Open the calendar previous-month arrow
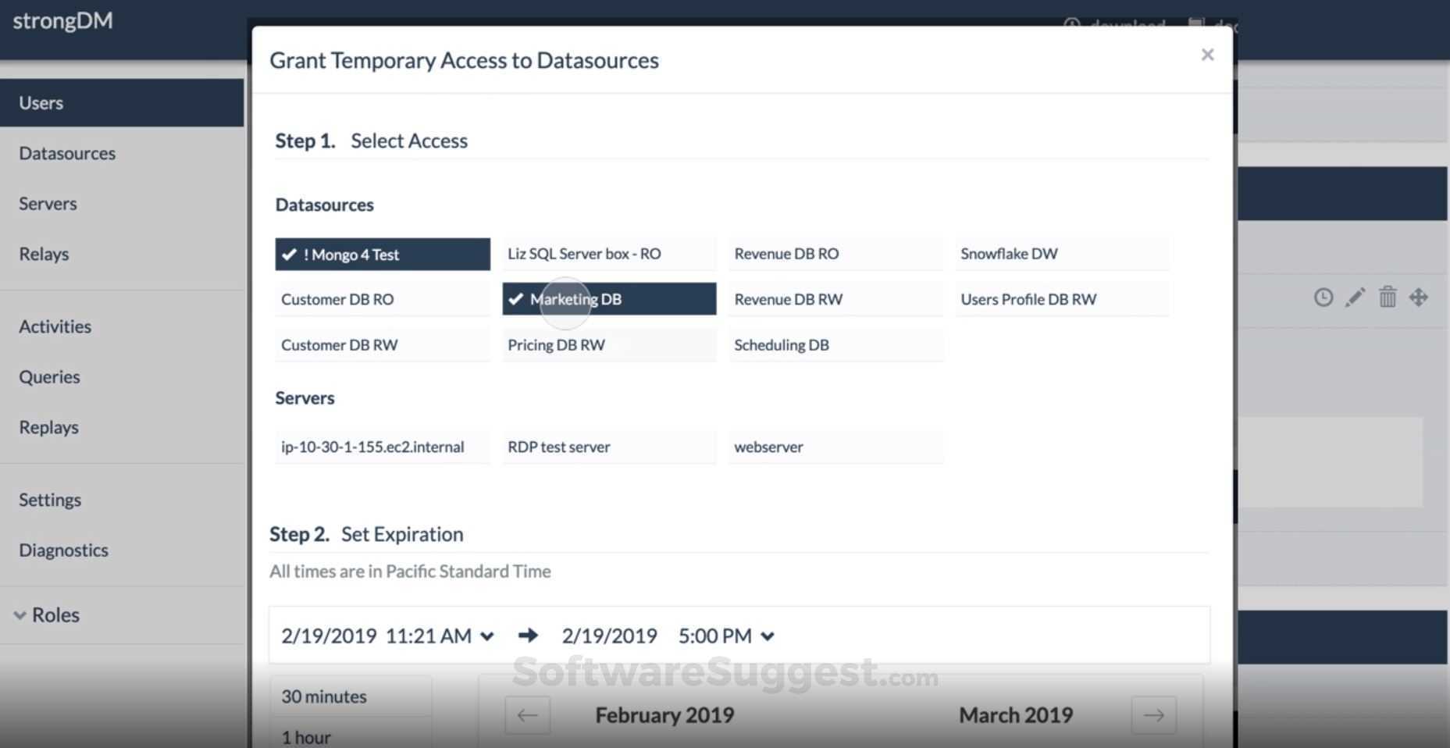Screen dimensions: 1450x748 528,714
